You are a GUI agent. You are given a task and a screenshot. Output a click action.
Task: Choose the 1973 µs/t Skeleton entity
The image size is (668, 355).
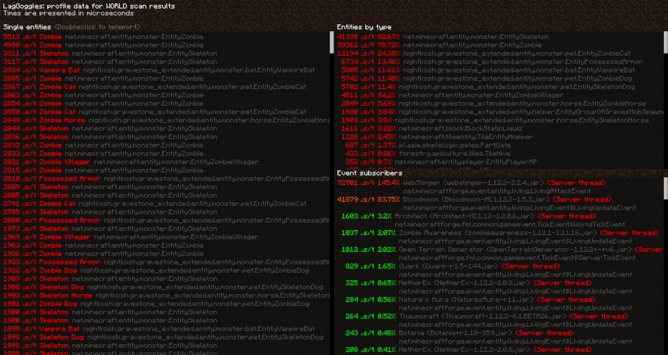pos(110,228)
